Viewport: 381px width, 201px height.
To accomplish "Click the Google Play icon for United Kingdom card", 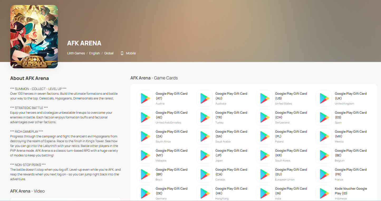I will (324, 98).
